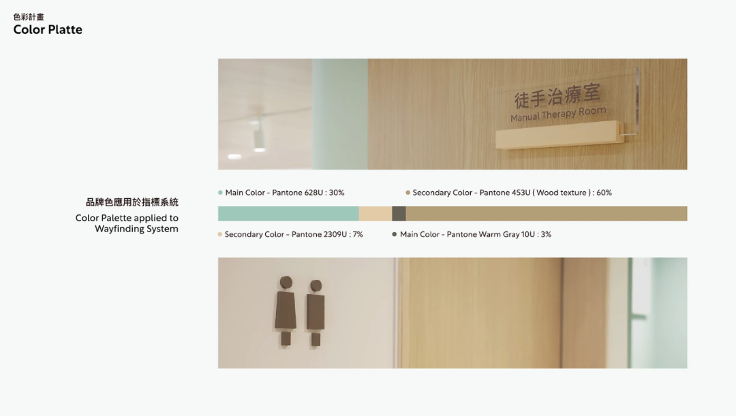Open the restroom sign photo

point(453,313)
